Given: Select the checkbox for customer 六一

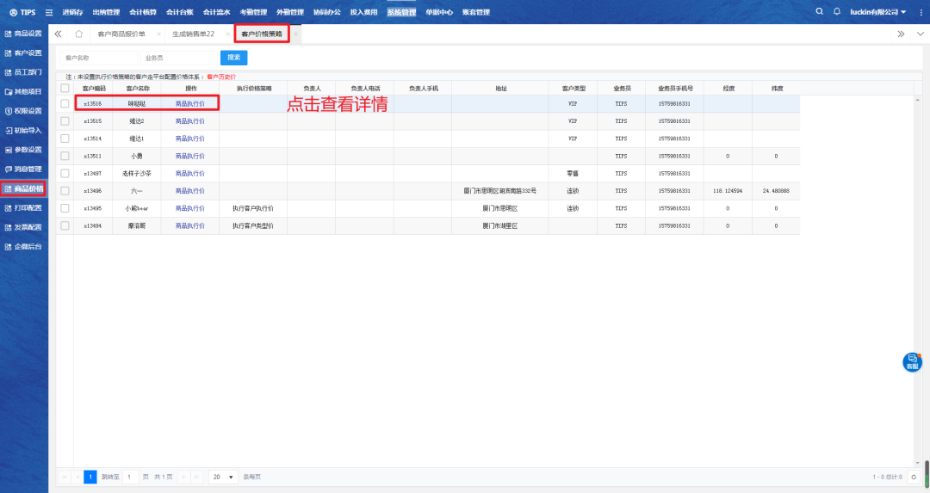Looking at the screenshot, I should [x=65, y=190].
